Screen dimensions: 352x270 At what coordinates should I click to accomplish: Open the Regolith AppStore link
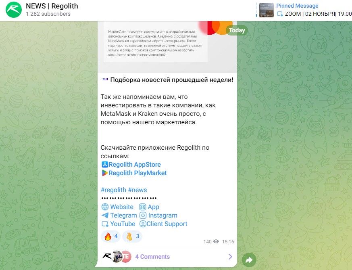[x=135, y=164]
